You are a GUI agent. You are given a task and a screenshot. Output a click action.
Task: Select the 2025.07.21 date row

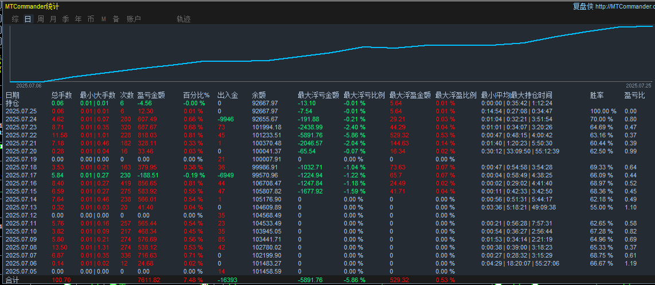[x=21, y=142]
